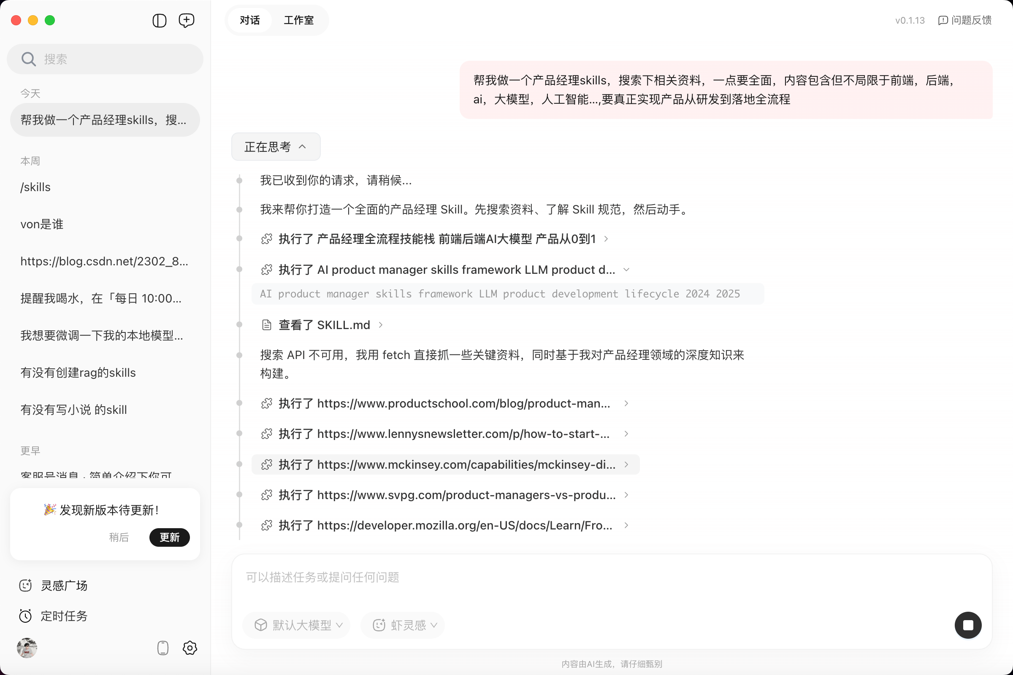
Task: Open the 默认大模型 dropdown
Action: (296, 625)
